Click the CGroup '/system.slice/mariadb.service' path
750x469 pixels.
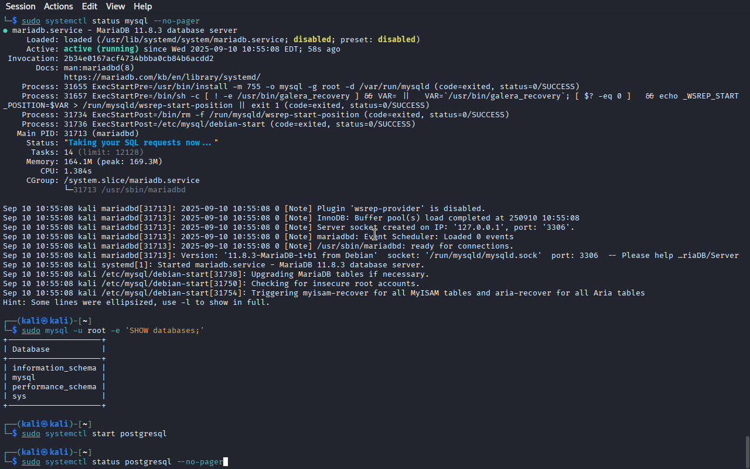tap(132, 181)
